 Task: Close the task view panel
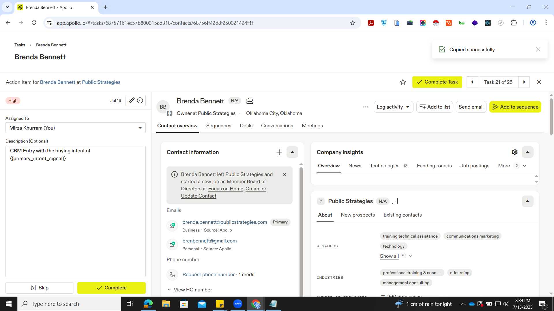click(539, 82)
